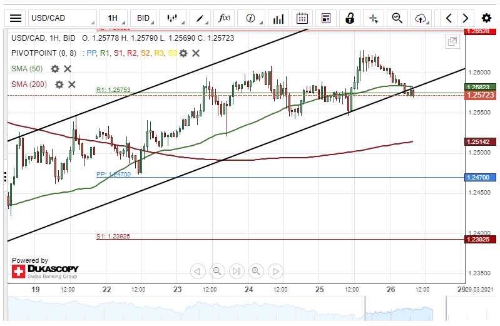Click the OHLC values readout
This screenshot has height=326, width=500.
point(158,38)
